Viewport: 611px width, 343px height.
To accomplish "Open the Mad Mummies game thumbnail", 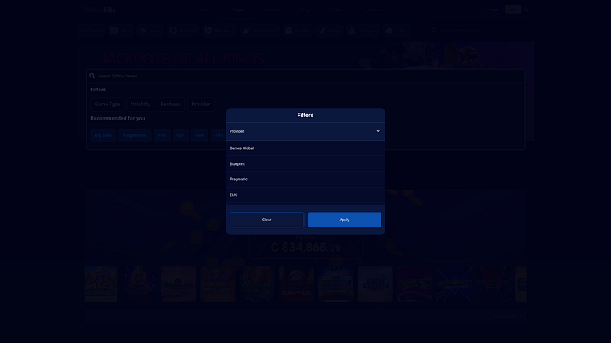I will coord(100,284).
